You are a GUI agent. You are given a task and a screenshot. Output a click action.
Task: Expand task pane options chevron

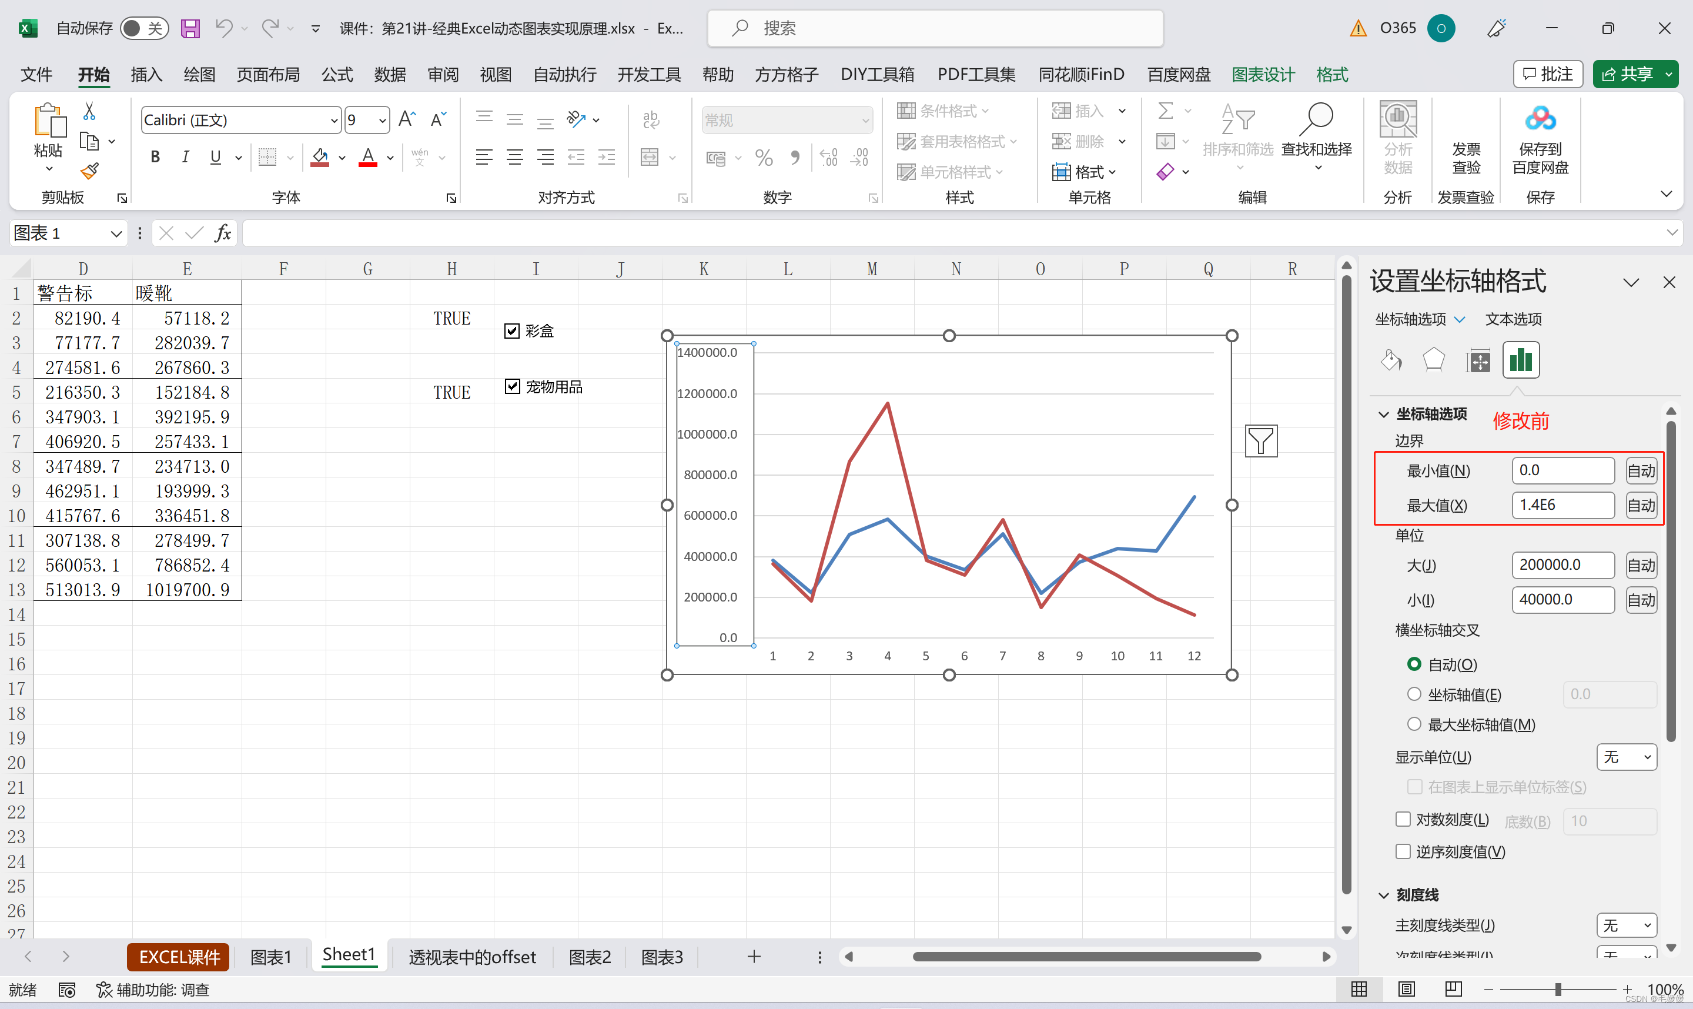pos(1631,282)
